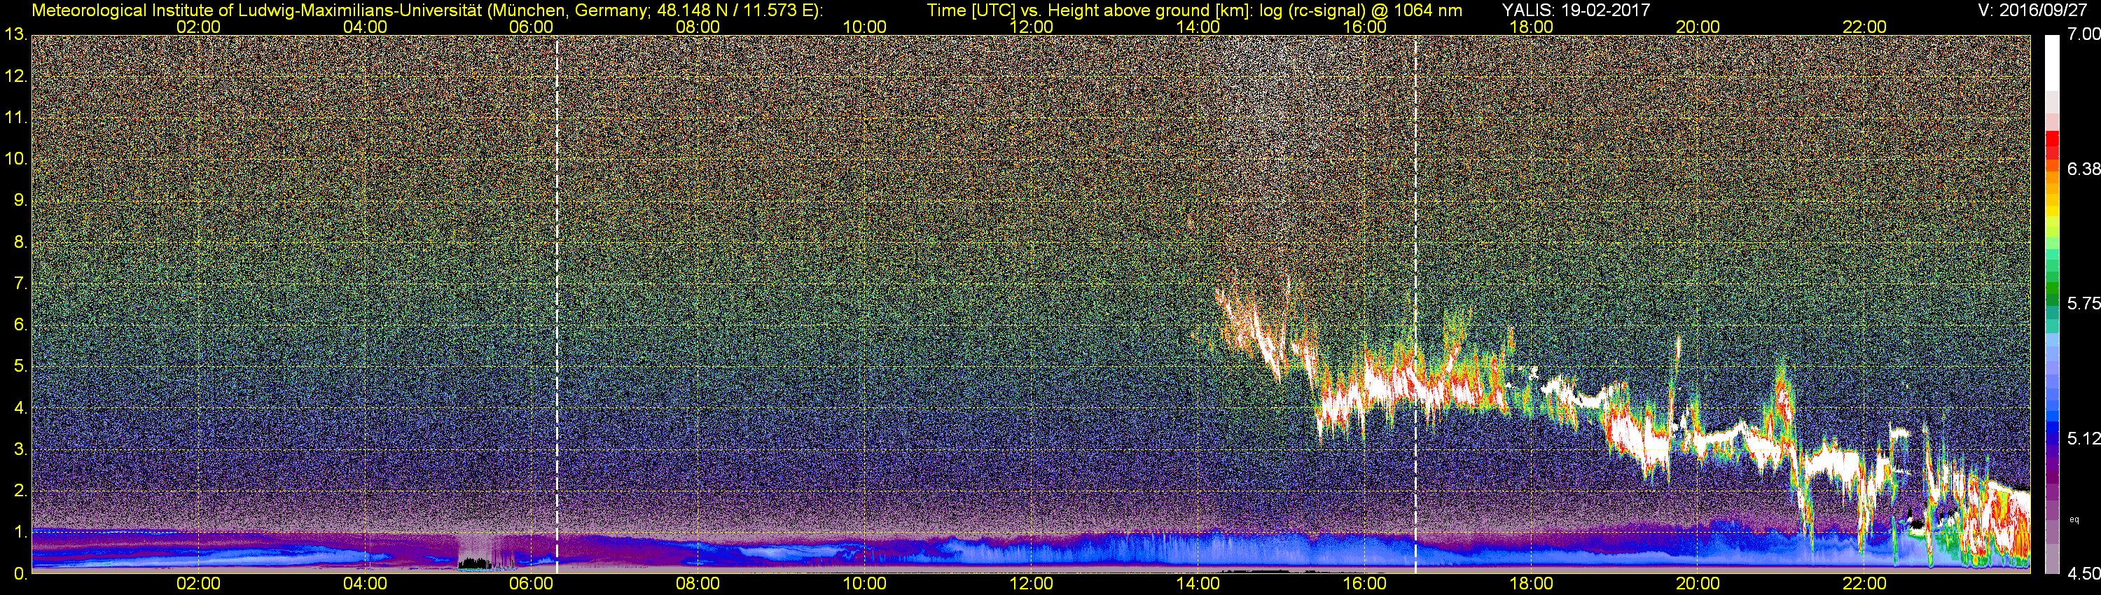Pick the 10:00 label on the bottom time axis
Viewport: 2101px width, 595px height.
(x=864, y=584)
